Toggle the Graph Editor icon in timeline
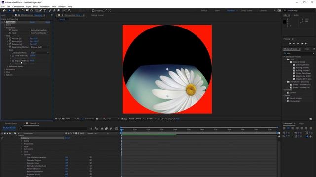The height and width of the screenshot is (177, 316). click(x=117, y=129)
